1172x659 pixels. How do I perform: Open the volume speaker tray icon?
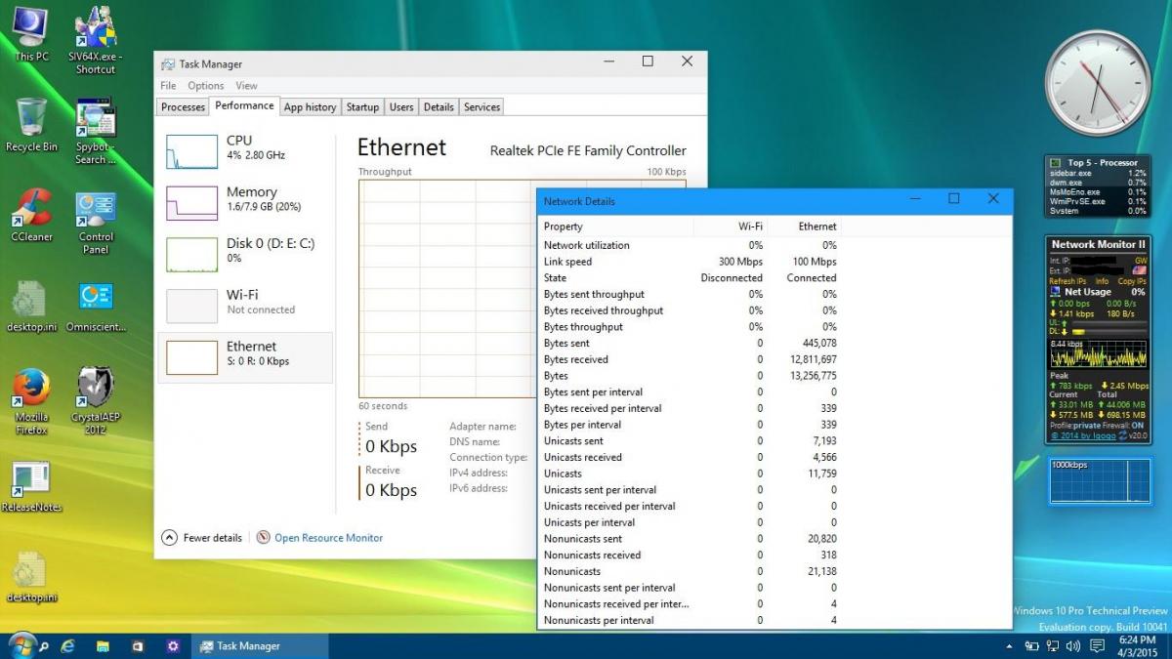tap(1075, 646)
